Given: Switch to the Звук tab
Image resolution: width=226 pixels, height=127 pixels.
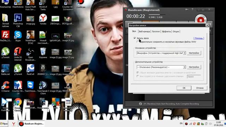Looking at the screenshot, I should 134,31.
